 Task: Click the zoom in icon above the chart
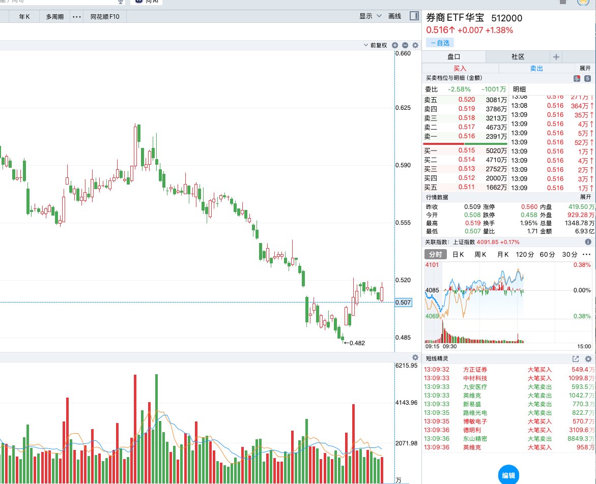tap(395, 45)
